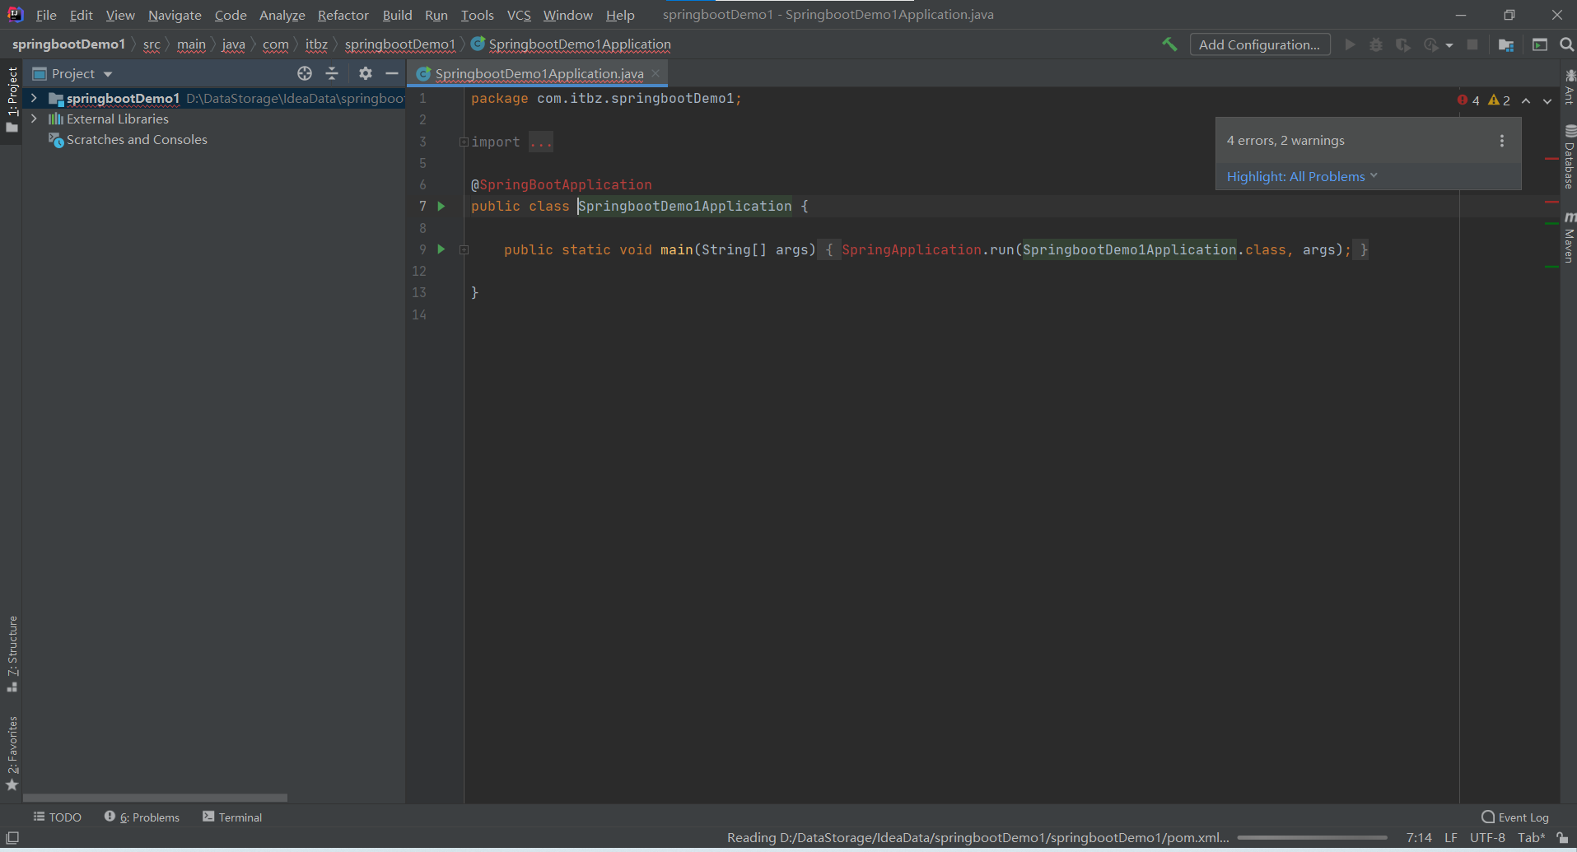Viewport: 1577px width, 852px height.
Task: Expand the External Libraries tree node
Action: pyautogui.click(x=34, y=119)
